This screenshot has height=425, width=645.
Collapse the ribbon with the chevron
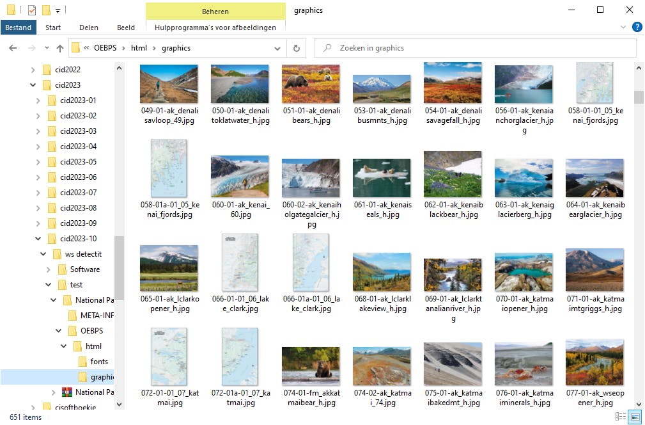pos(624,28)
